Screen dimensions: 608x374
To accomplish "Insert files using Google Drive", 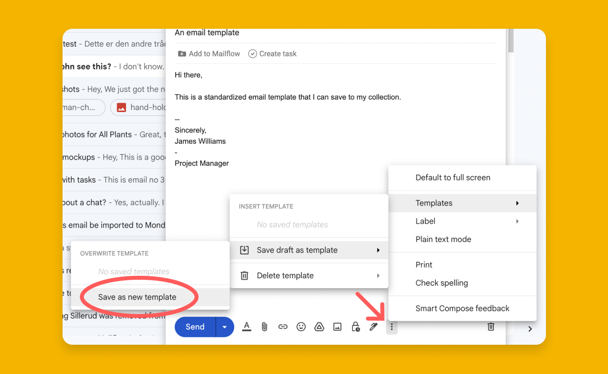I will (x=319, y=326).
